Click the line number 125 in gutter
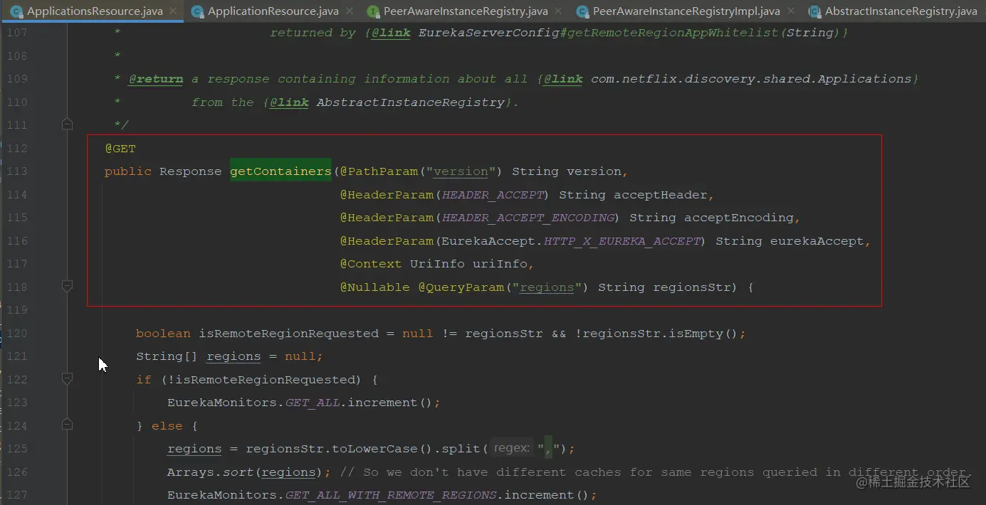The width and height of the screenshot is (986, 505). (x=16, y=448)
